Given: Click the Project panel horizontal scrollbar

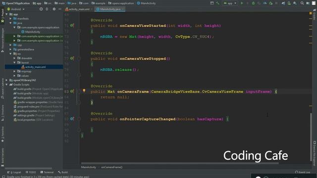Looking at the screenshot, I should pyautogui.click(x=28, y=168).
